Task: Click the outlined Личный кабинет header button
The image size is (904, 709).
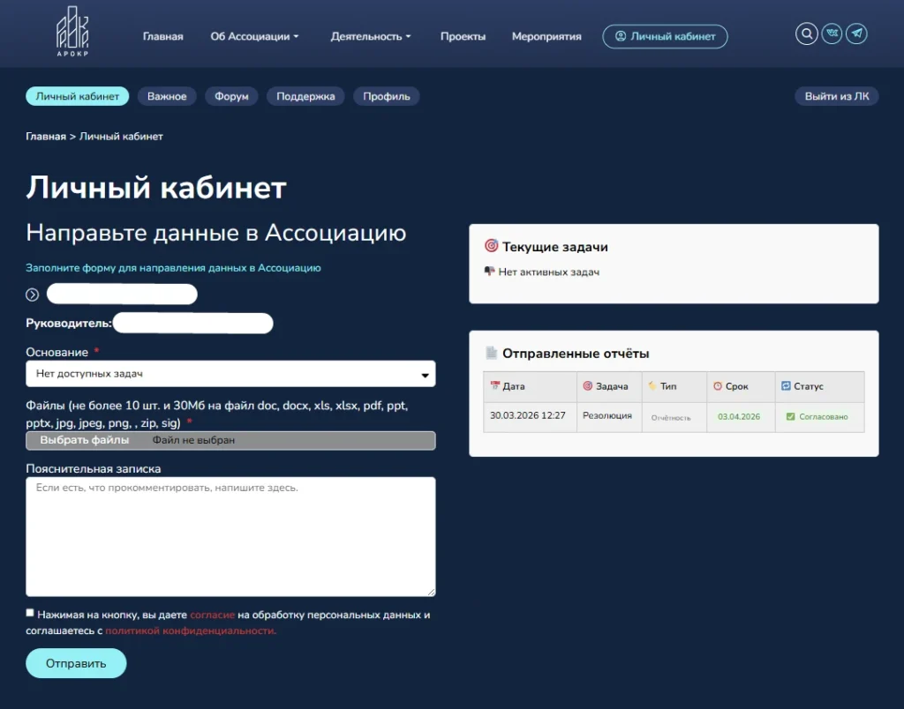Action: click(x=665, y=36)
